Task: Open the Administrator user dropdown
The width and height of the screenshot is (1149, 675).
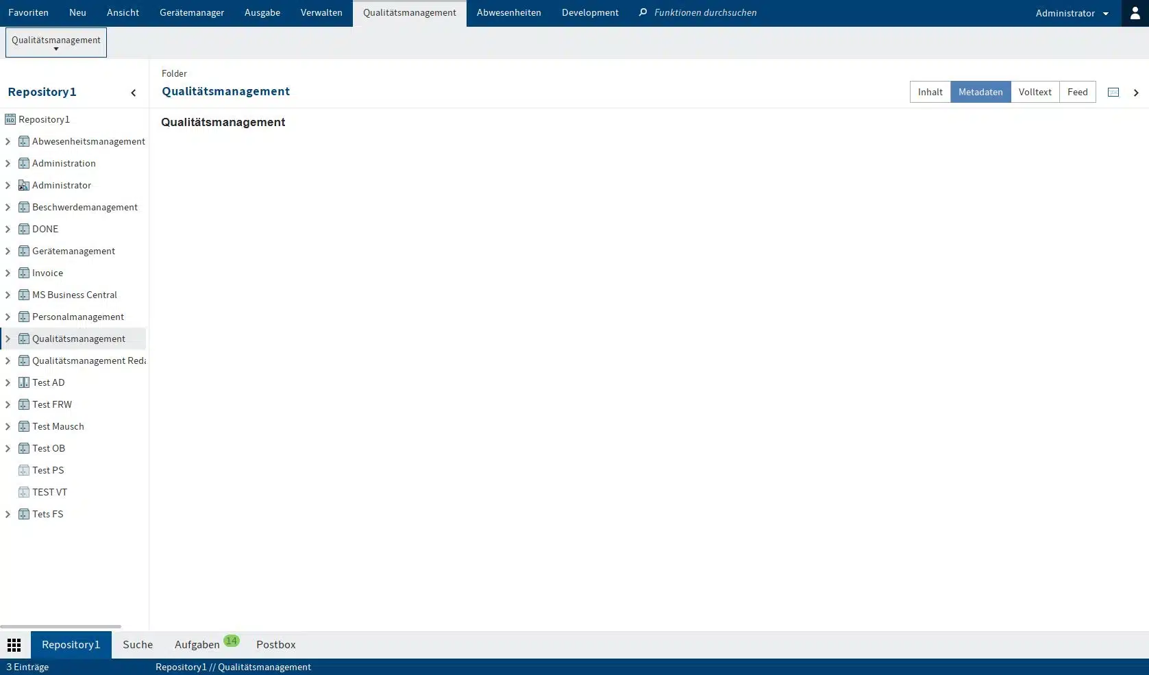Action: [x=1072, y=13]
